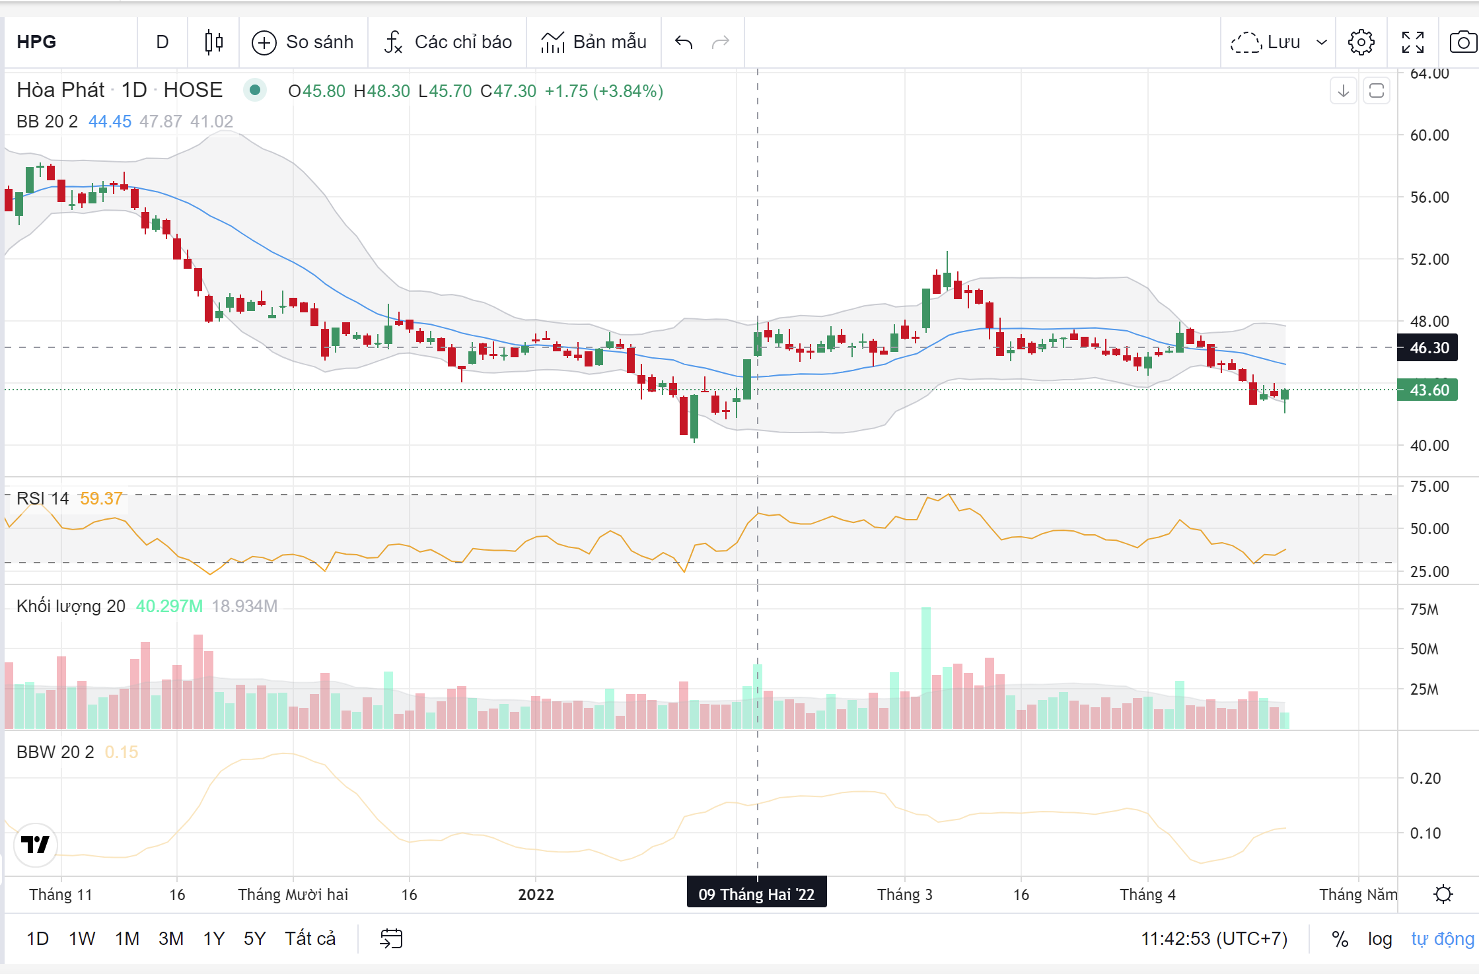Click the So sánh compare button
The image size is (1479, 974).
303,42
